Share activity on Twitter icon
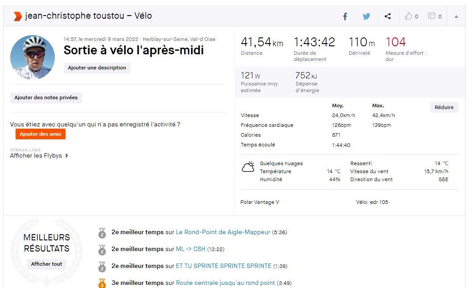 [367, 16]
